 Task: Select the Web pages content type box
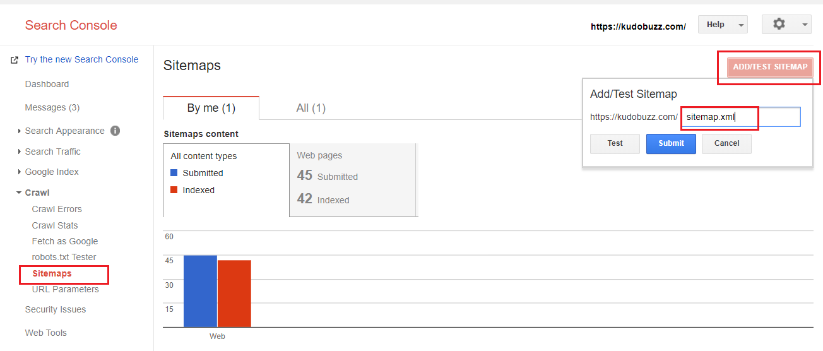click(353, 180)
